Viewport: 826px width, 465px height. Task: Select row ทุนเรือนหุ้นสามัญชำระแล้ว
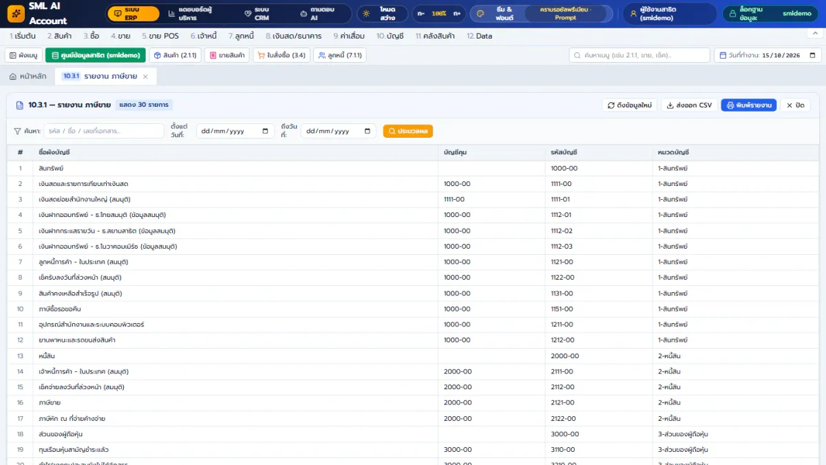coord(413,449)
